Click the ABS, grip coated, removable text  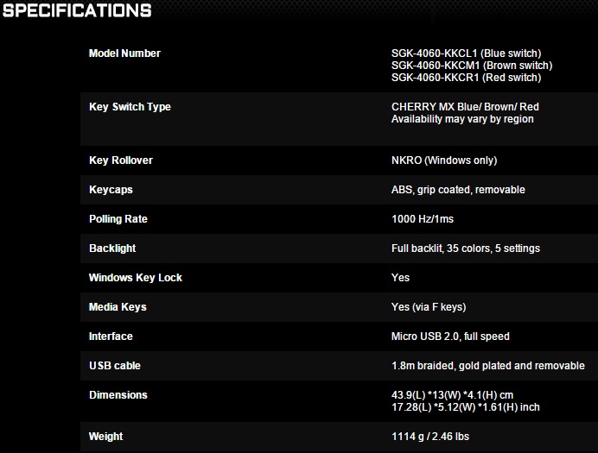click(x=458, y=190)
